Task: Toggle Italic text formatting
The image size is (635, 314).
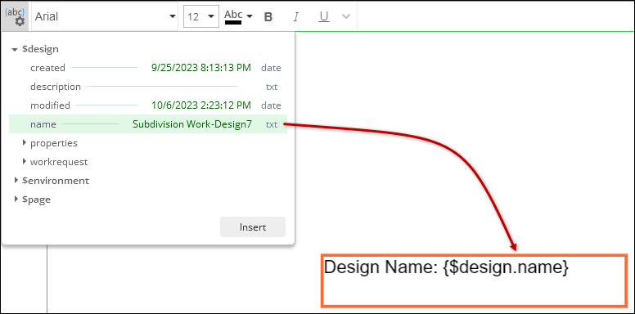Action: (296, 17)
